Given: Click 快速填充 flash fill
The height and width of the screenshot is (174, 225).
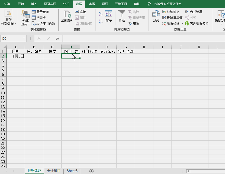Looking at the screenshot, I should (171, 12).
